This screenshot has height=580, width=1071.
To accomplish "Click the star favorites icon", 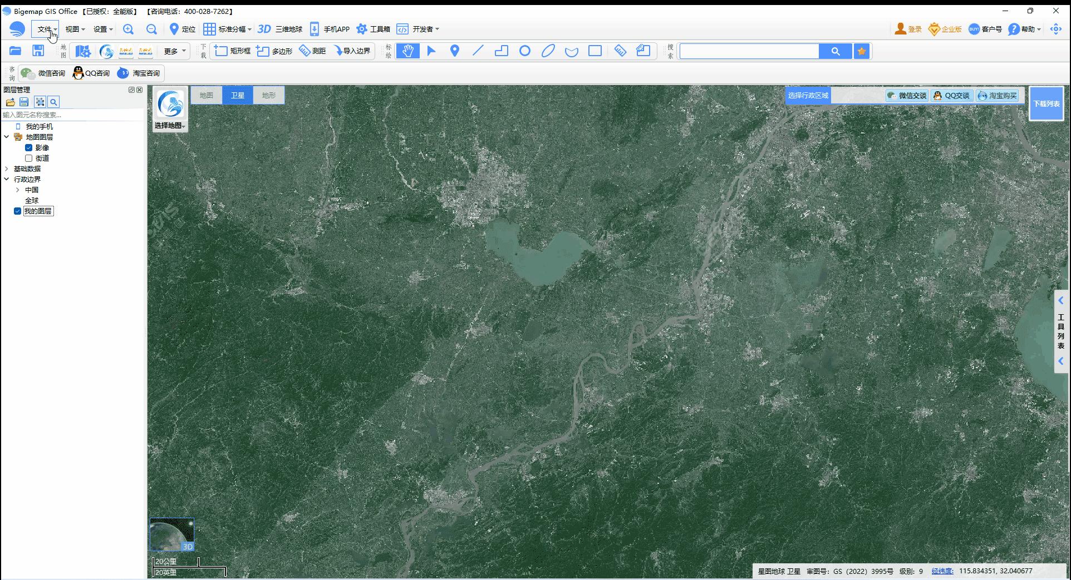I will pos(862,51).
